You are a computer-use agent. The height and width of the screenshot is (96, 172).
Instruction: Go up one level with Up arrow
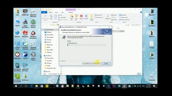coord(51,25)
